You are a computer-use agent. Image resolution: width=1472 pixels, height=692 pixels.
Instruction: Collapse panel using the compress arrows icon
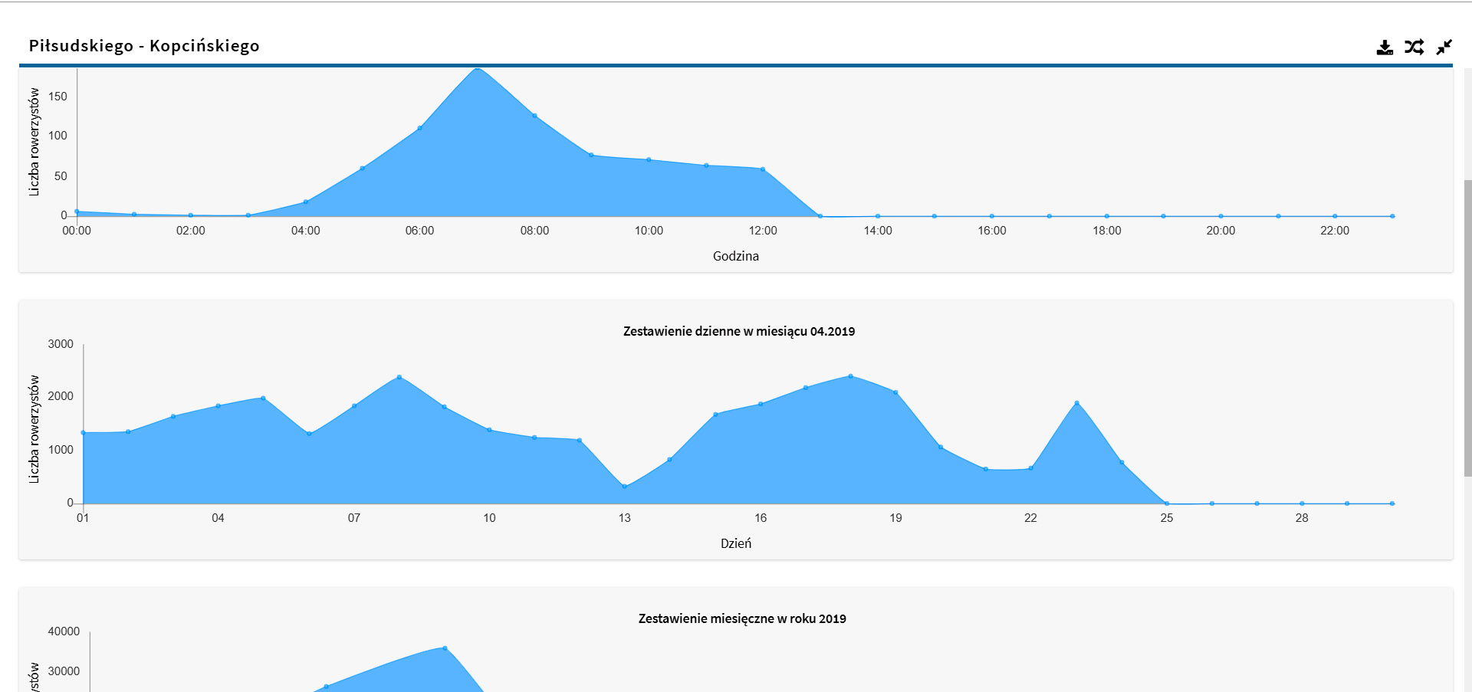[x=1444, y=48]
